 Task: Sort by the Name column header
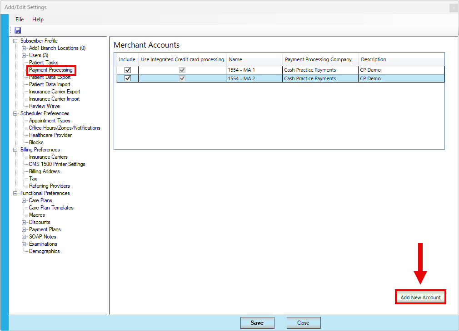point(254,59)
